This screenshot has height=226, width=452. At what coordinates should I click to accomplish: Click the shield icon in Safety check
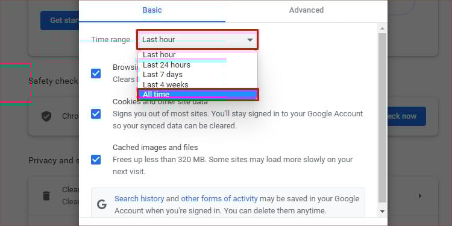pyautogui.click(x=46, y=116)
